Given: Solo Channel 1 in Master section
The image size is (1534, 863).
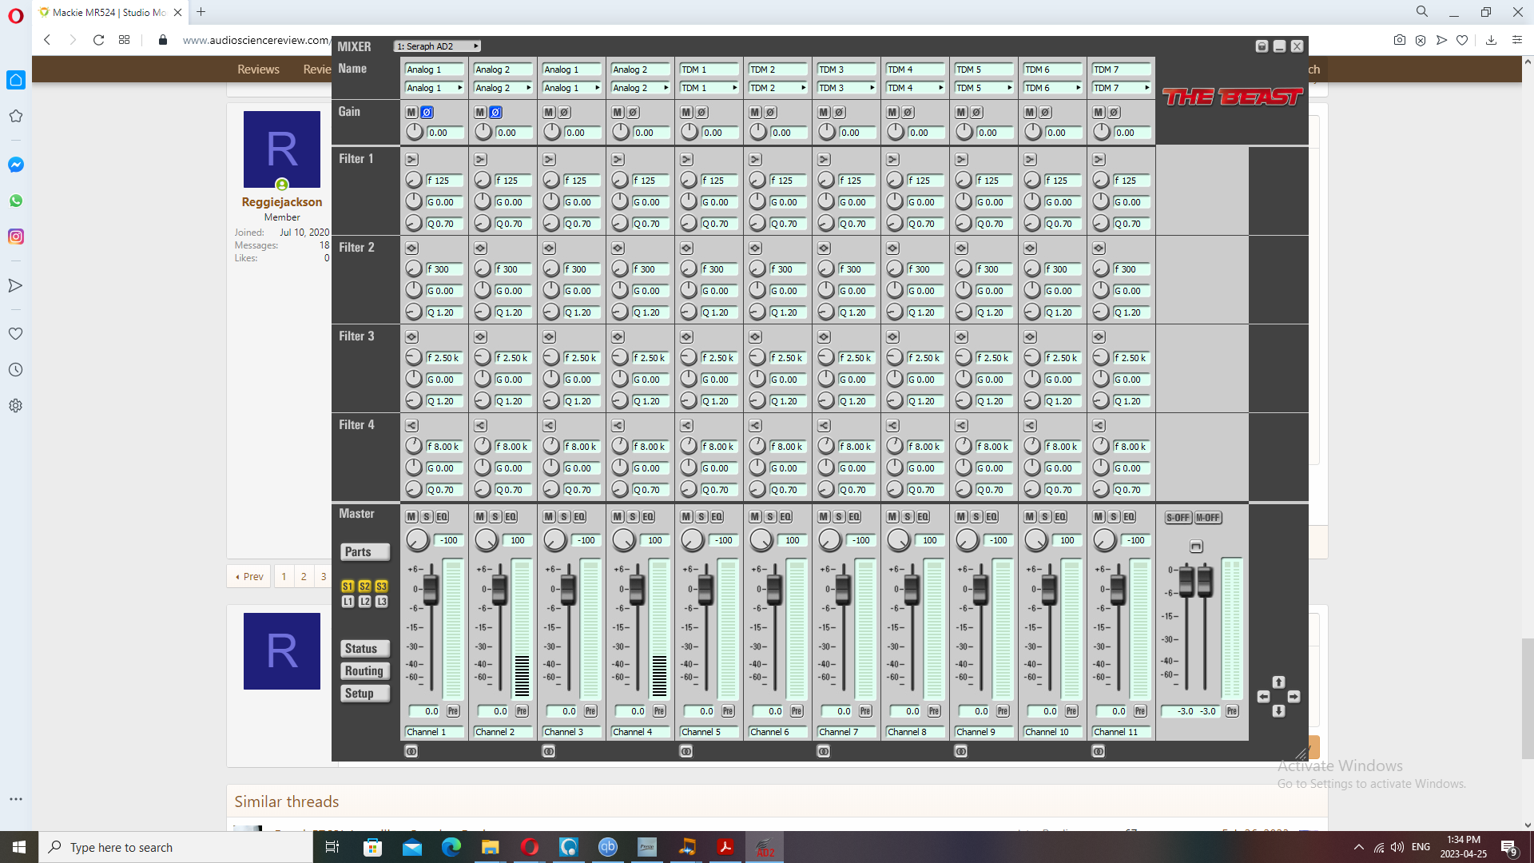Looking at the screenshot, I should (x=427, y=517).
